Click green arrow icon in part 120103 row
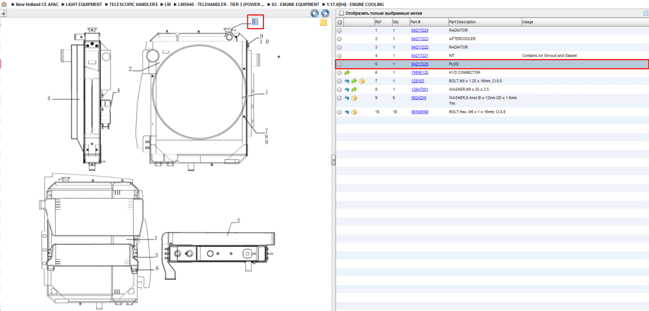 354,81
